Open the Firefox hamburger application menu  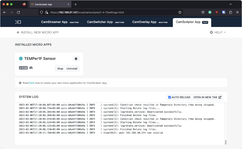tap(237, 12)
